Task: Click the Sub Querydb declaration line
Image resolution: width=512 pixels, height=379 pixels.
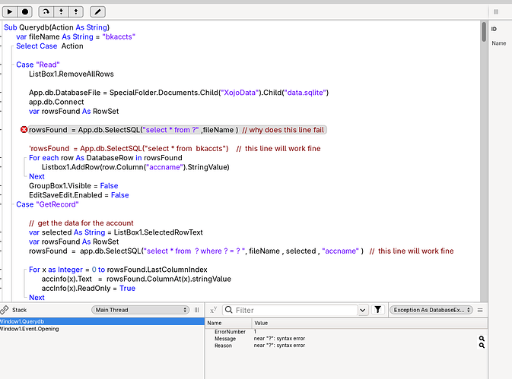Action: (56, 27)
